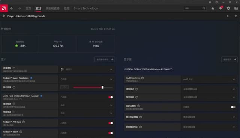Image resolution: width=240 pixels, height=138 pixels.
Task: Favorite the PlayerUnknown's Battlegrounds profile star
Action: pyautogui.click(x=228, y=16)
